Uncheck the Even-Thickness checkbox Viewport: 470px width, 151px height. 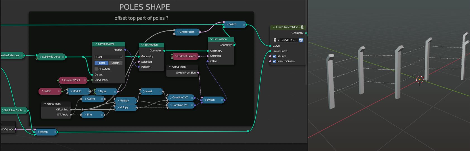274,61
